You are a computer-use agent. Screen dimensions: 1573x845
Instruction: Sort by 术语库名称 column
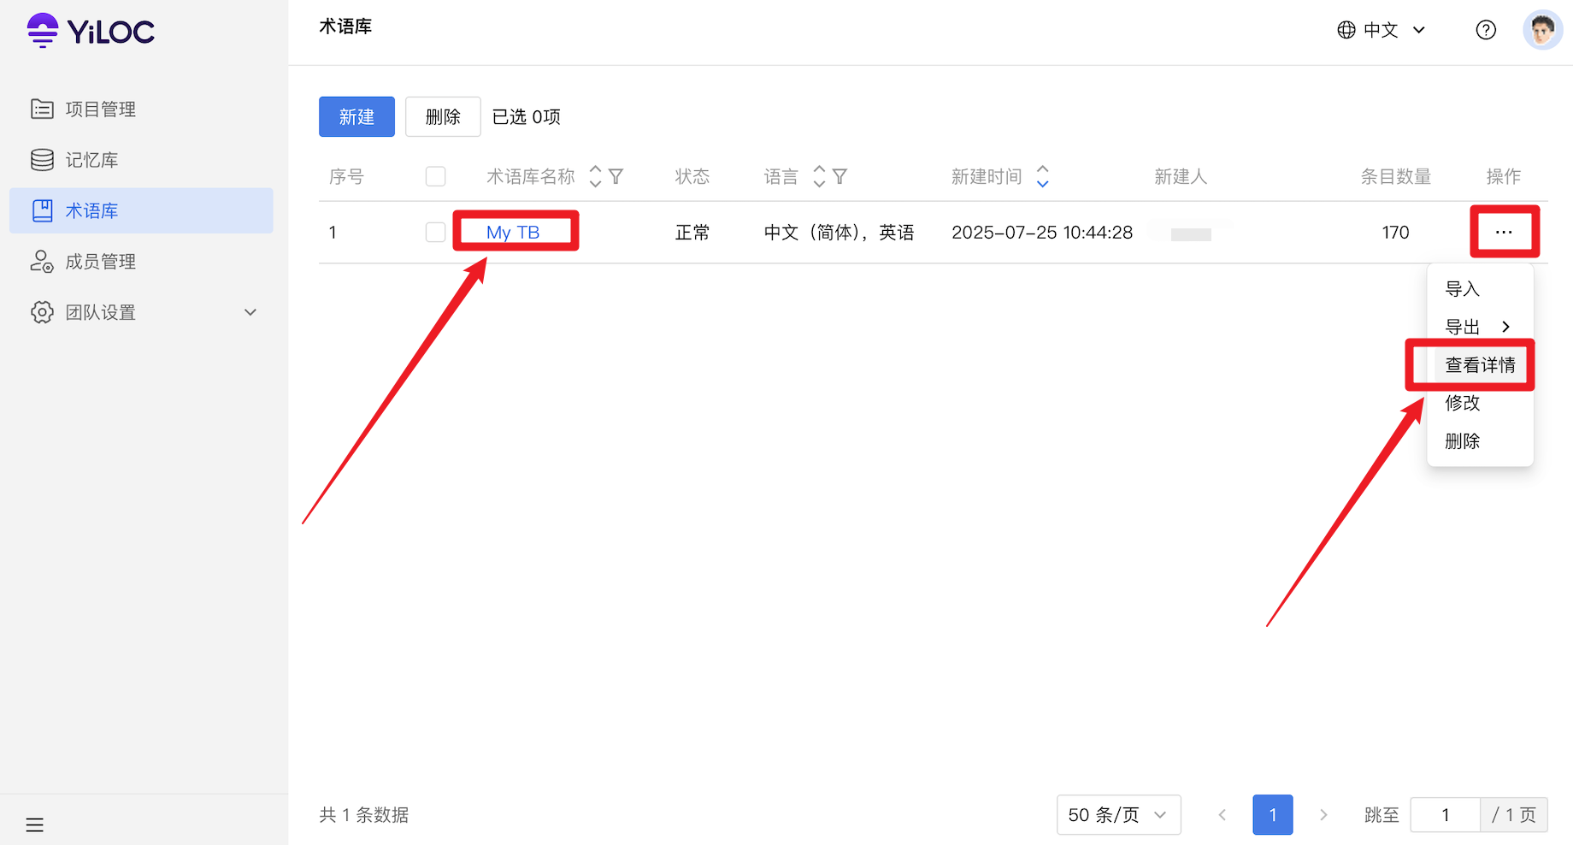coord(596,176)
